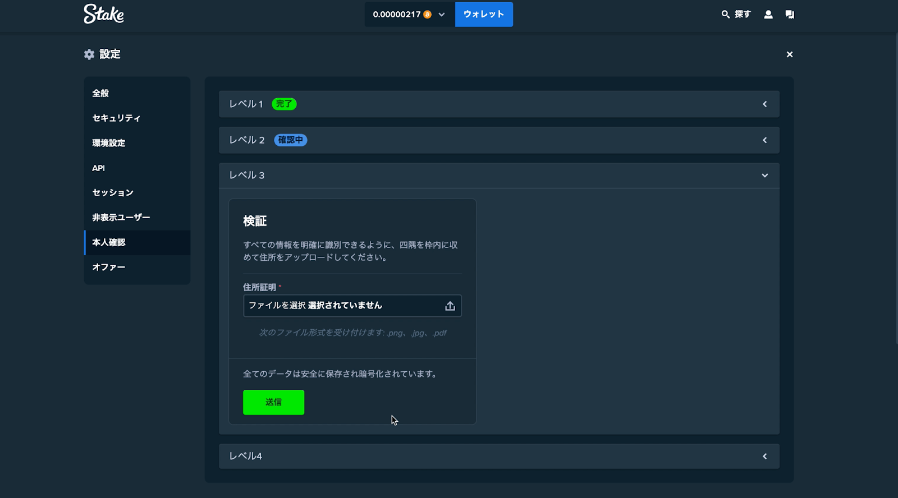
Task: Open the セッション settings tab
Action: [x=137, y=192]
